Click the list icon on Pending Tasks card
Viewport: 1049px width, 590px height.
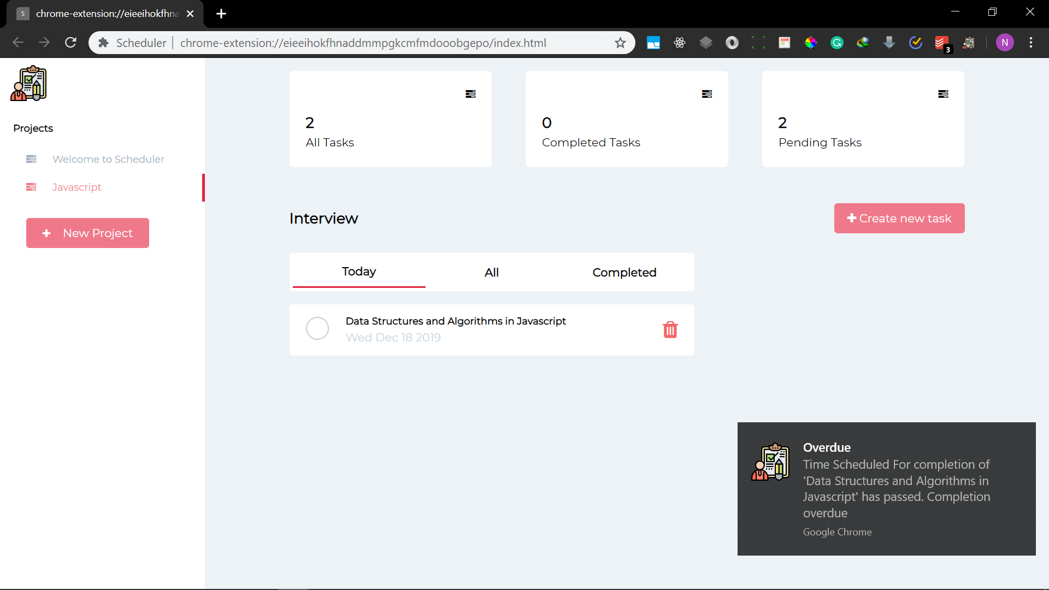[x=943, y=94]
